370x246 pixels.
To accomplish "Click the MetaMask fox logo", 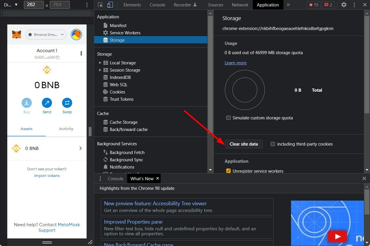I will click(x=17, y=35).
